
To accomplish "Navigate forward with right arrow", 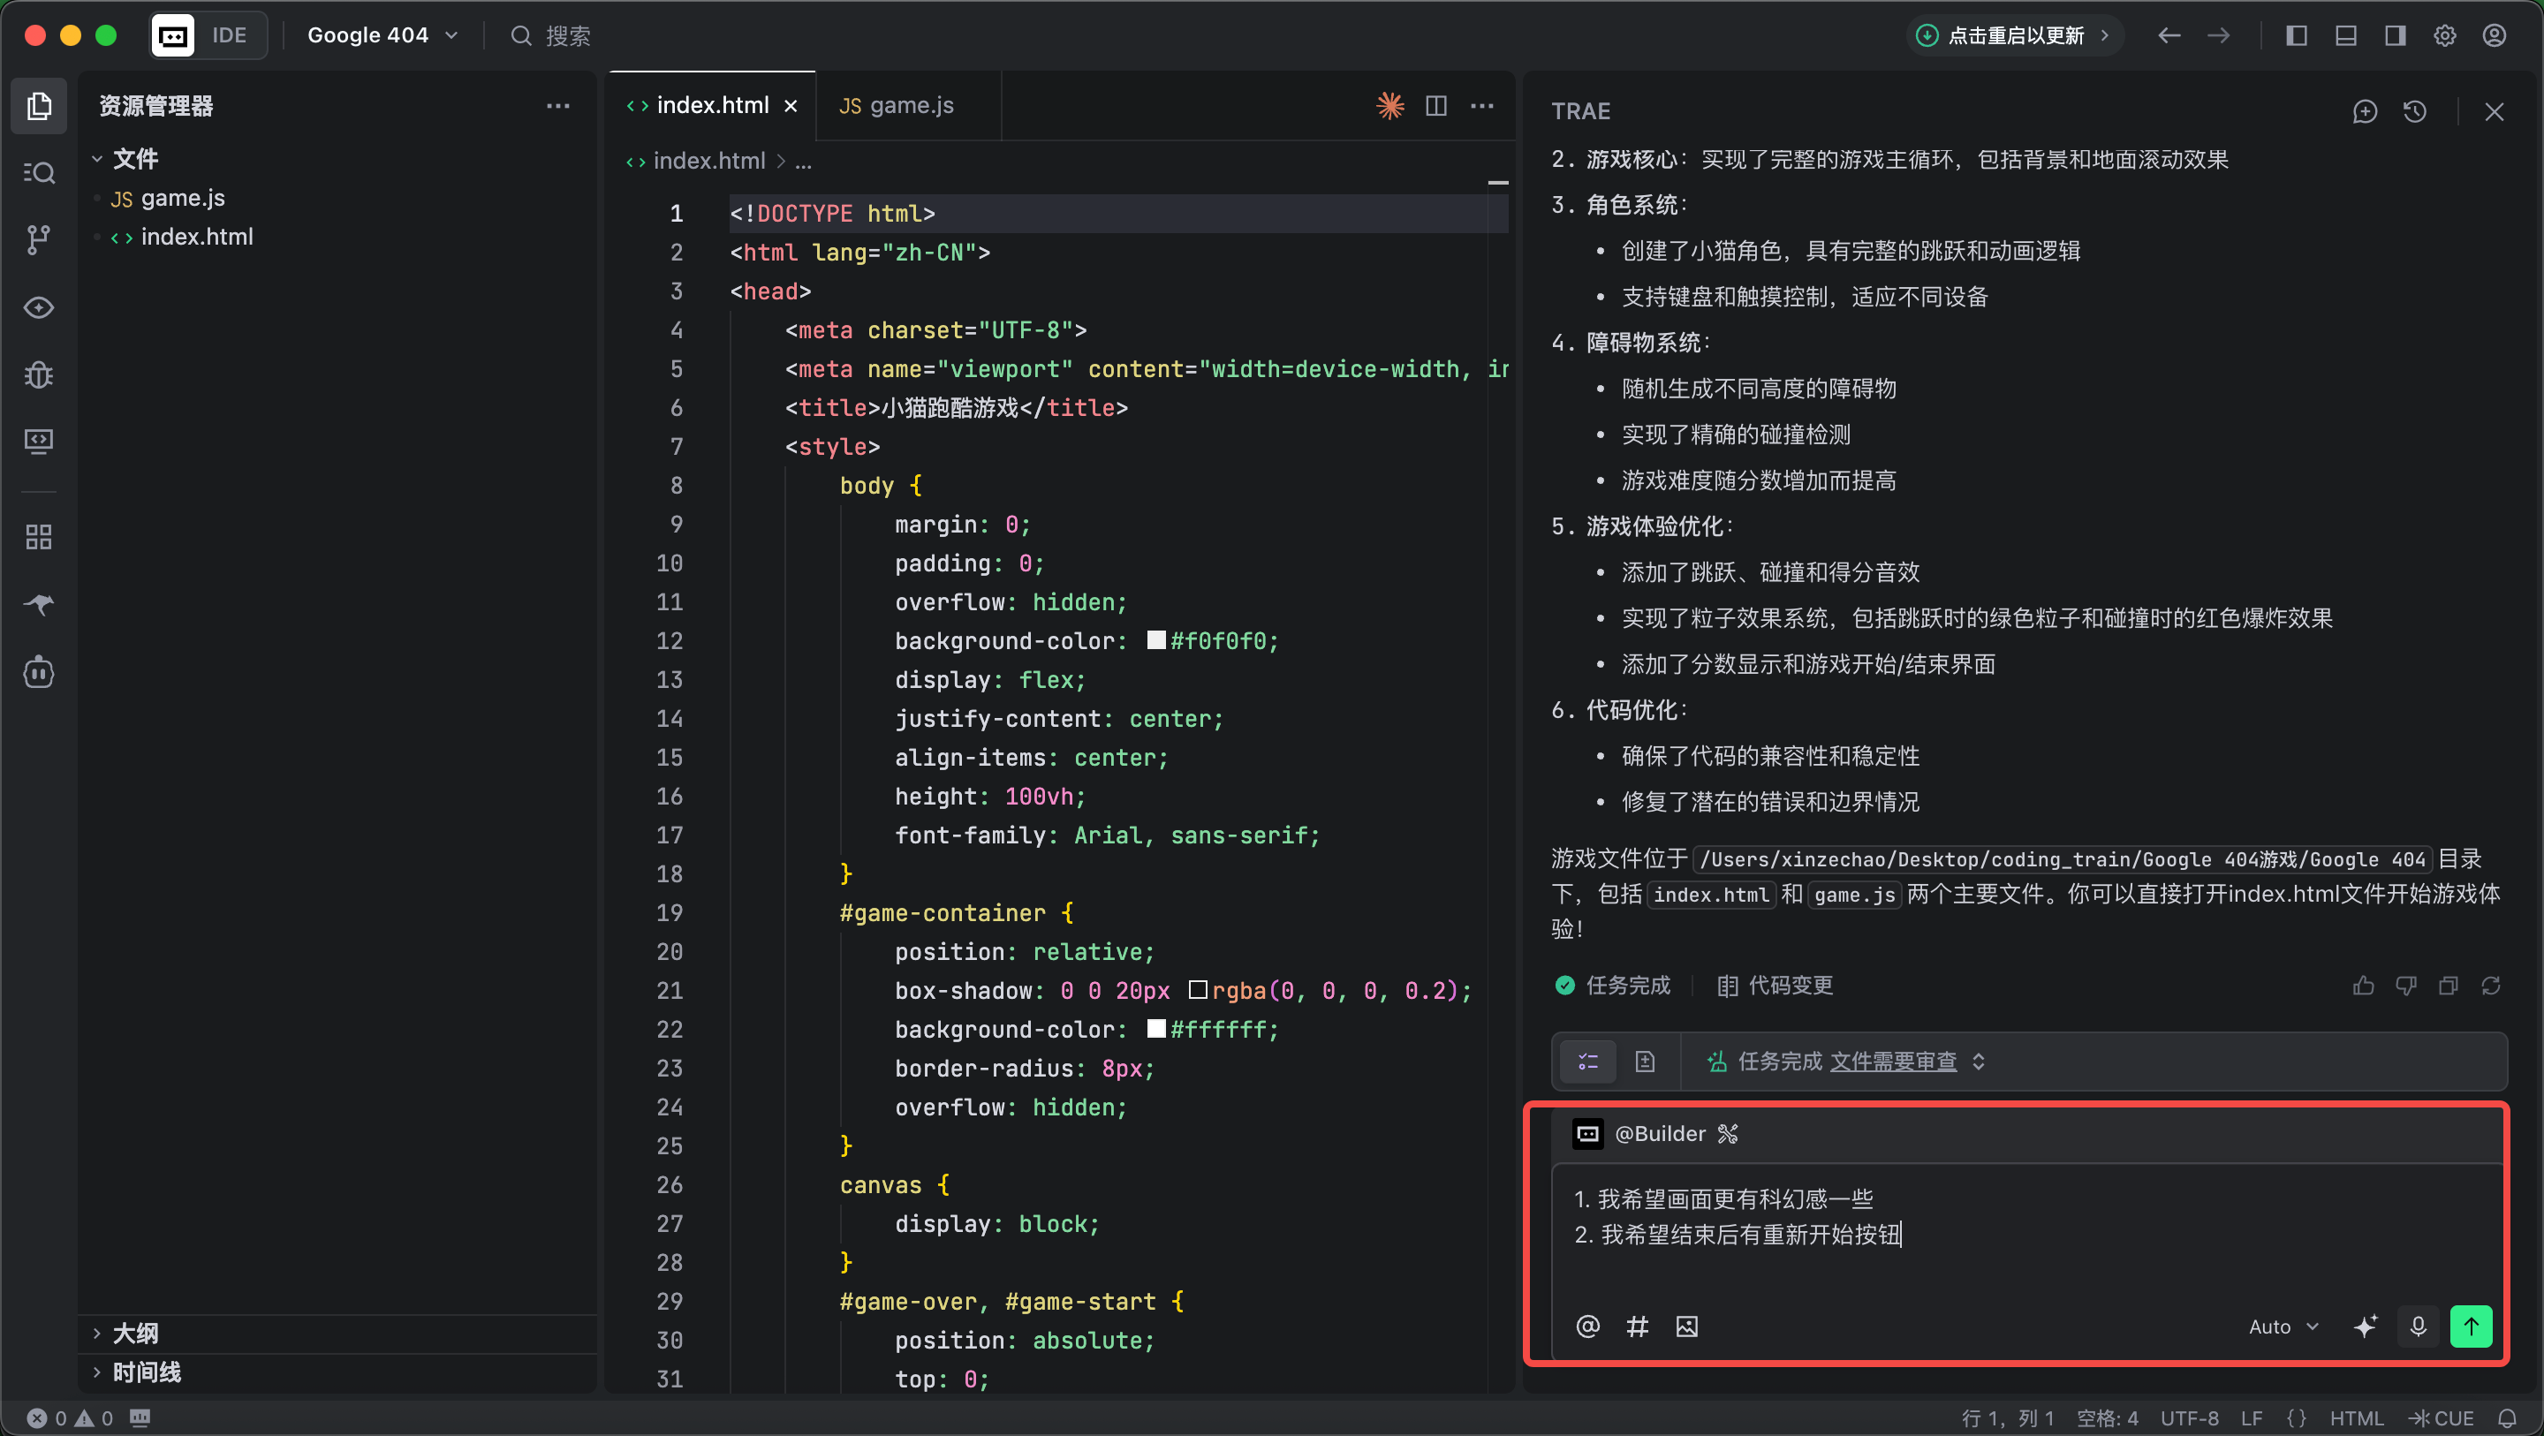I will (2218, 35).
